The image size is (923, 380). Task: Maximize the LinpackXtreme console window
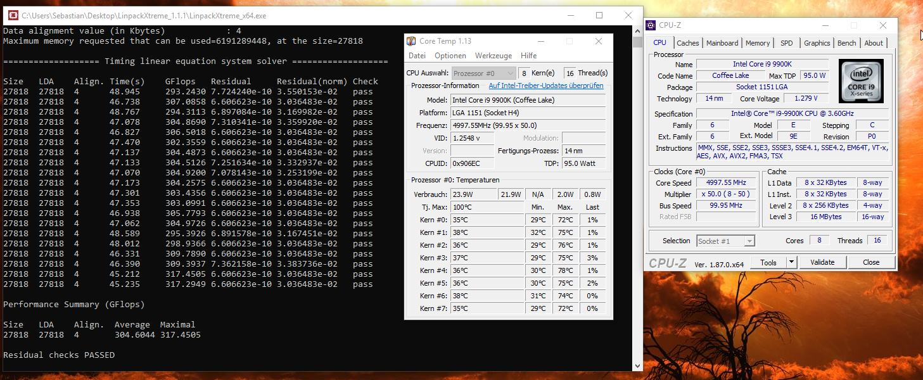[599, 15]
